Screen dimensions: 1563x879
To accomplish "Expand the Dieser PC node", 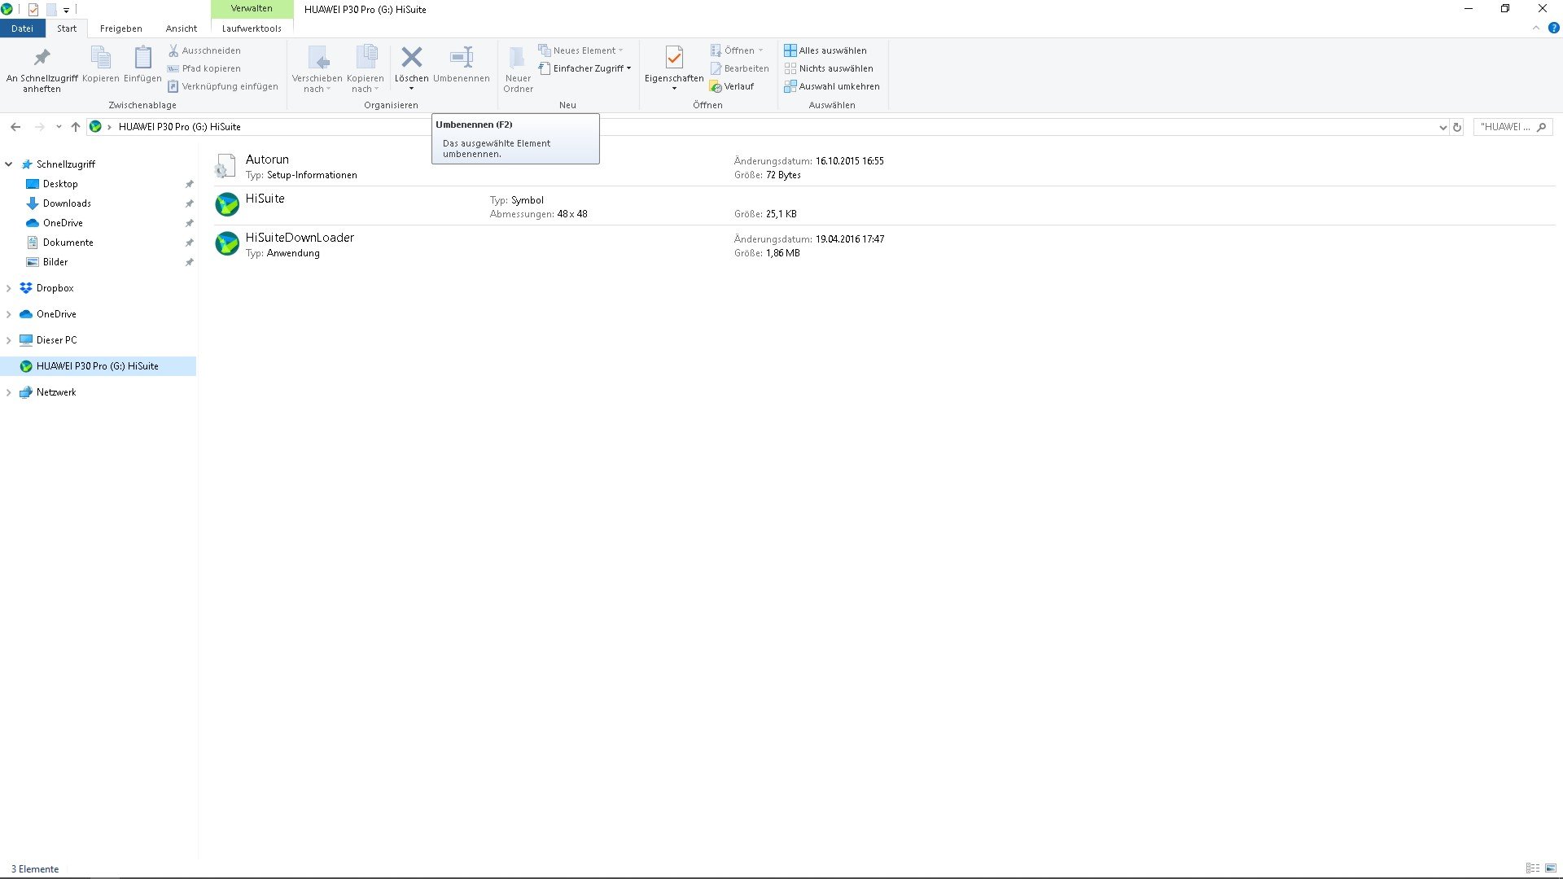I will 9,340.
